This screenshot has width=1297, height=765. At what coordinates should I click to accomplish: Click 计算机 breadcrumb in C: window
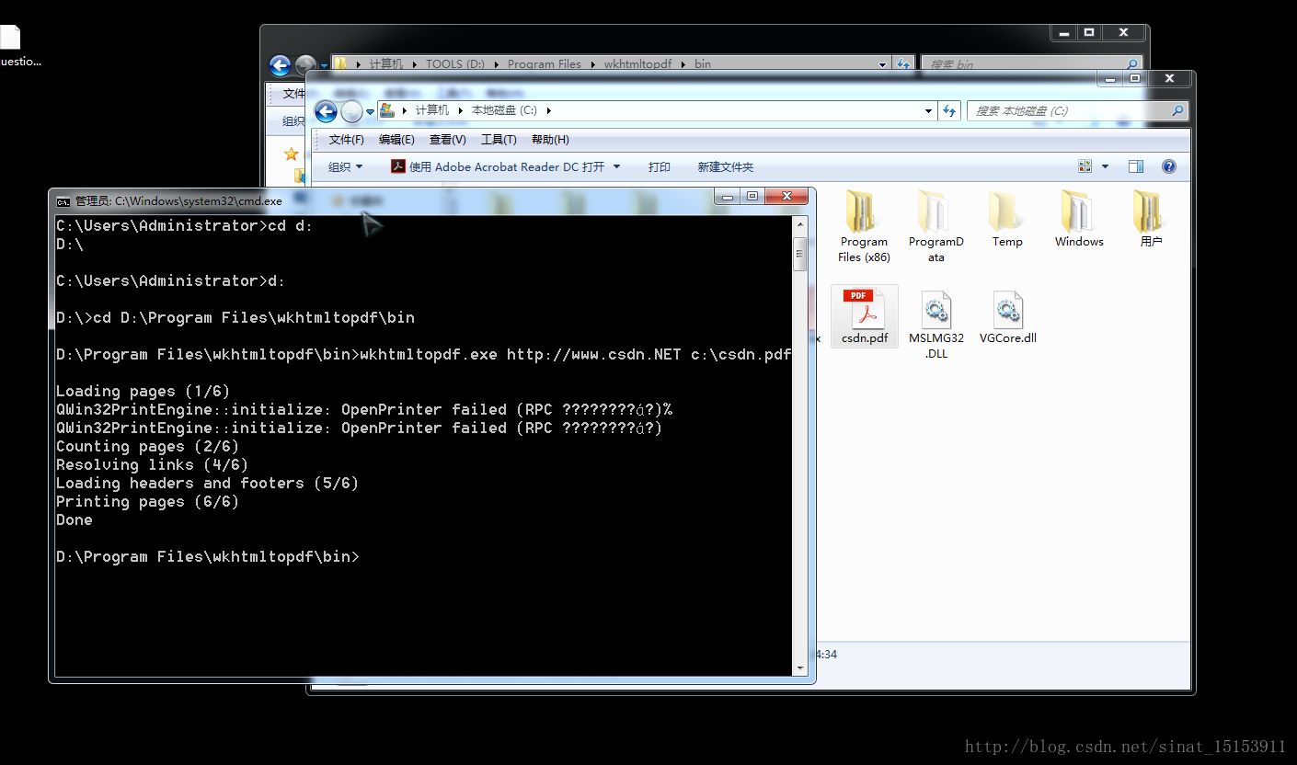click(x=431, y=110)
